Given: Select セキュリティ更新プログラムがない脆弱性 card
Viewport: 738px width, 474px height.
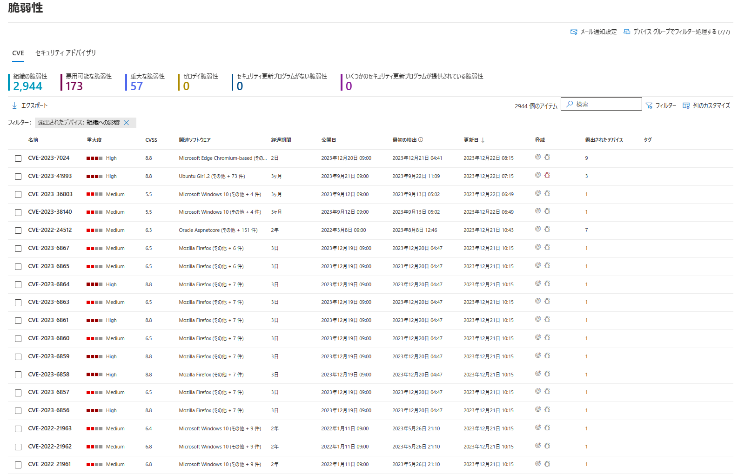Looking at the screenshot, I should click(x=280, y=82).
